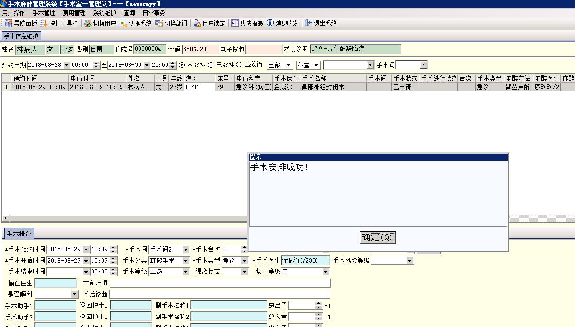This screenshot has height=327, width=575.
Task: Open the 手术预约时间 date dropdown
Action: click(86, 249)
